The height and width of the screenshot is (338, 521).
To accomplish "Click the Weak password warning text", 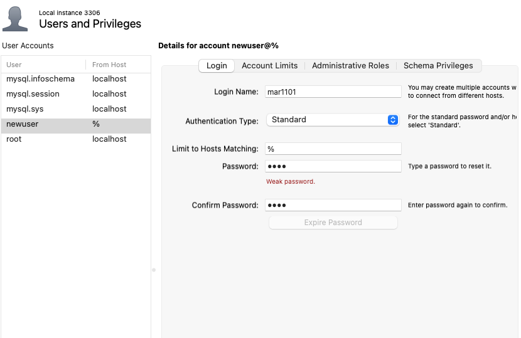I will point(291,182).
